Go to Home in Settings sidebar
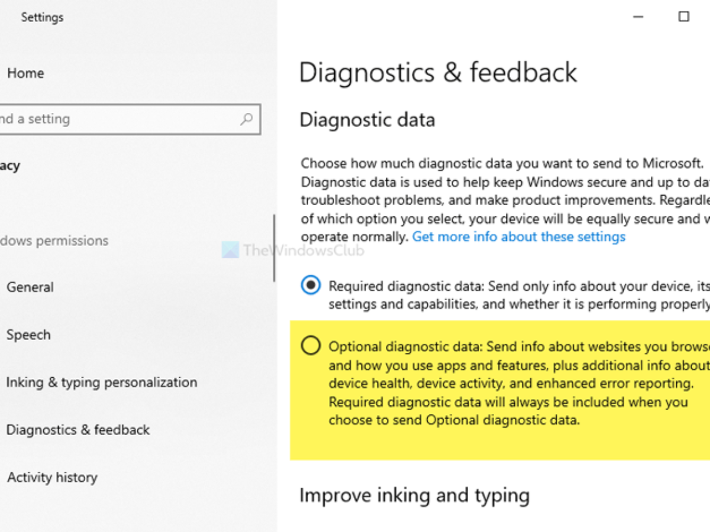710x532 pixels. click(25, 73)
